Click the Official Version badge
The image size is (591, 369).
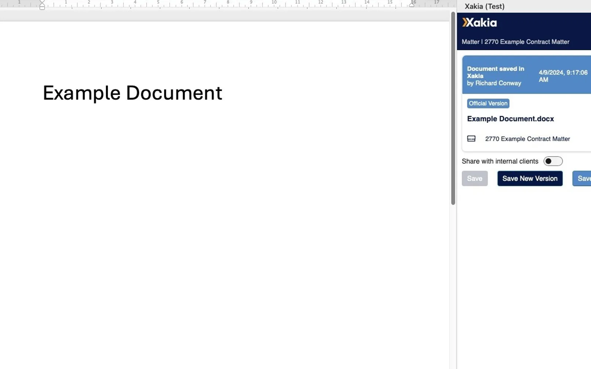[488, 103]
